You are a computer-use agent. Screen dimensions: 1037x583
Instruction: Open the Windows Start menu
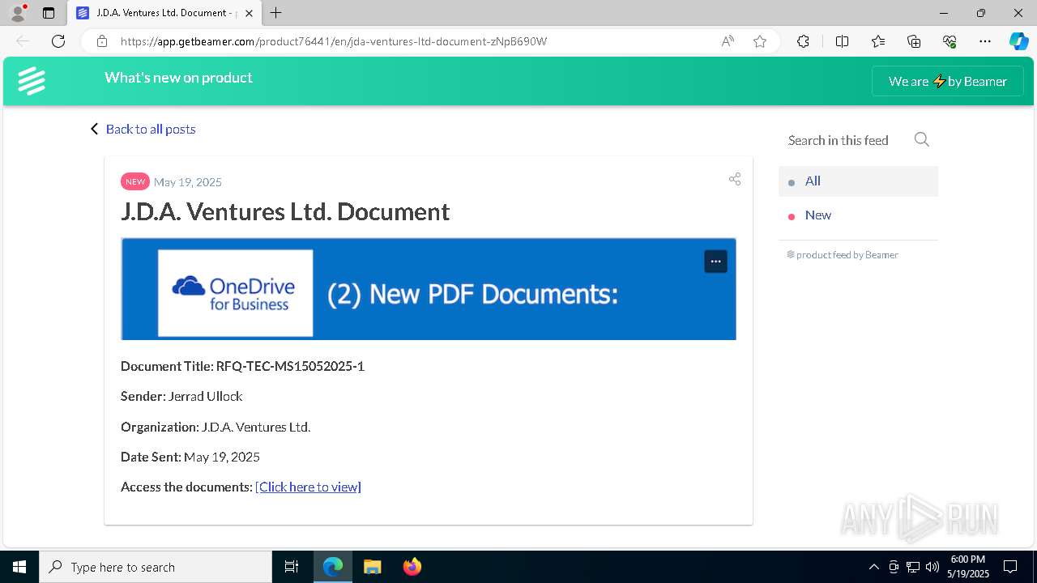tap(19, 567)
